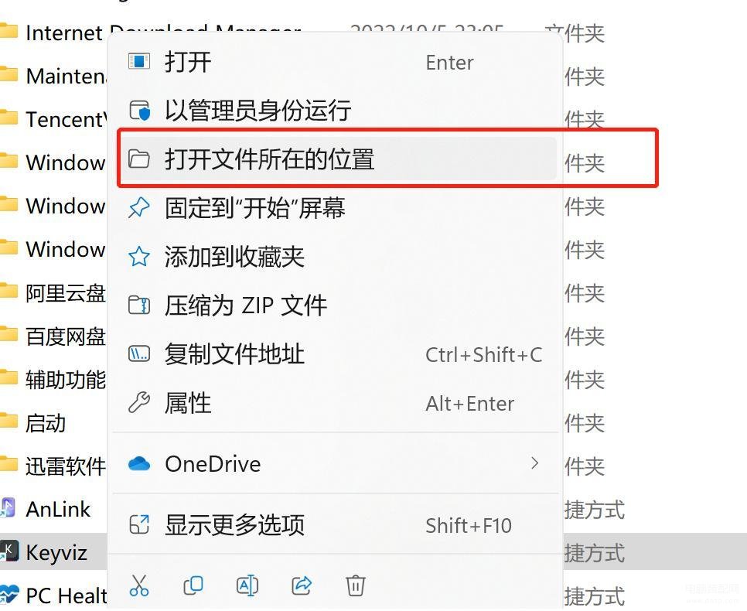
Task: Click the OneDrive cloud icon
Action: (139, 464)
